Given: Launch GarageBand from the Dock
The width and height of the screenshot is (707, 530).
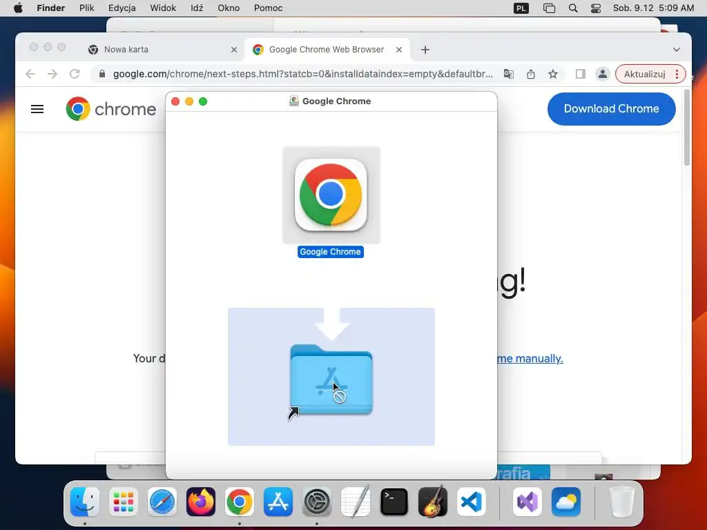Looking at the screenshot, I should (x=433, y=502).
